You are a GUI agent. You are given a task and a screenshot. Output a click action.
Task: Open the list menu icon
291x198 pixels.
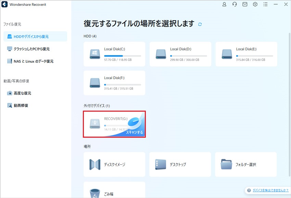pos(265,4)
